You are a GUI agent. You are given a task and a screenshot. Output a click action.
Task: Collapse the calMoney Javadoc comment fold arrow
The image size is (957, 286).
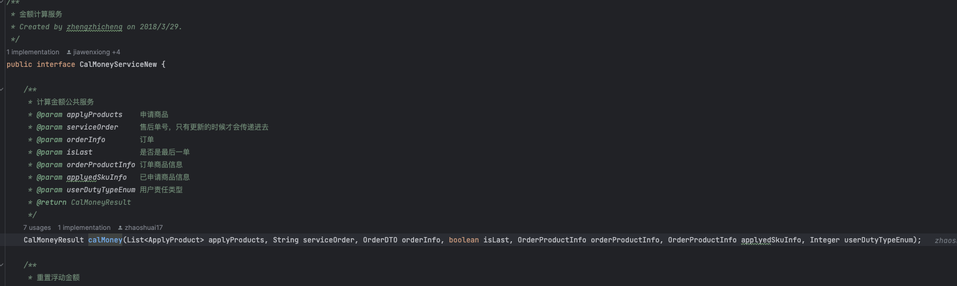(x=2, y=90)
